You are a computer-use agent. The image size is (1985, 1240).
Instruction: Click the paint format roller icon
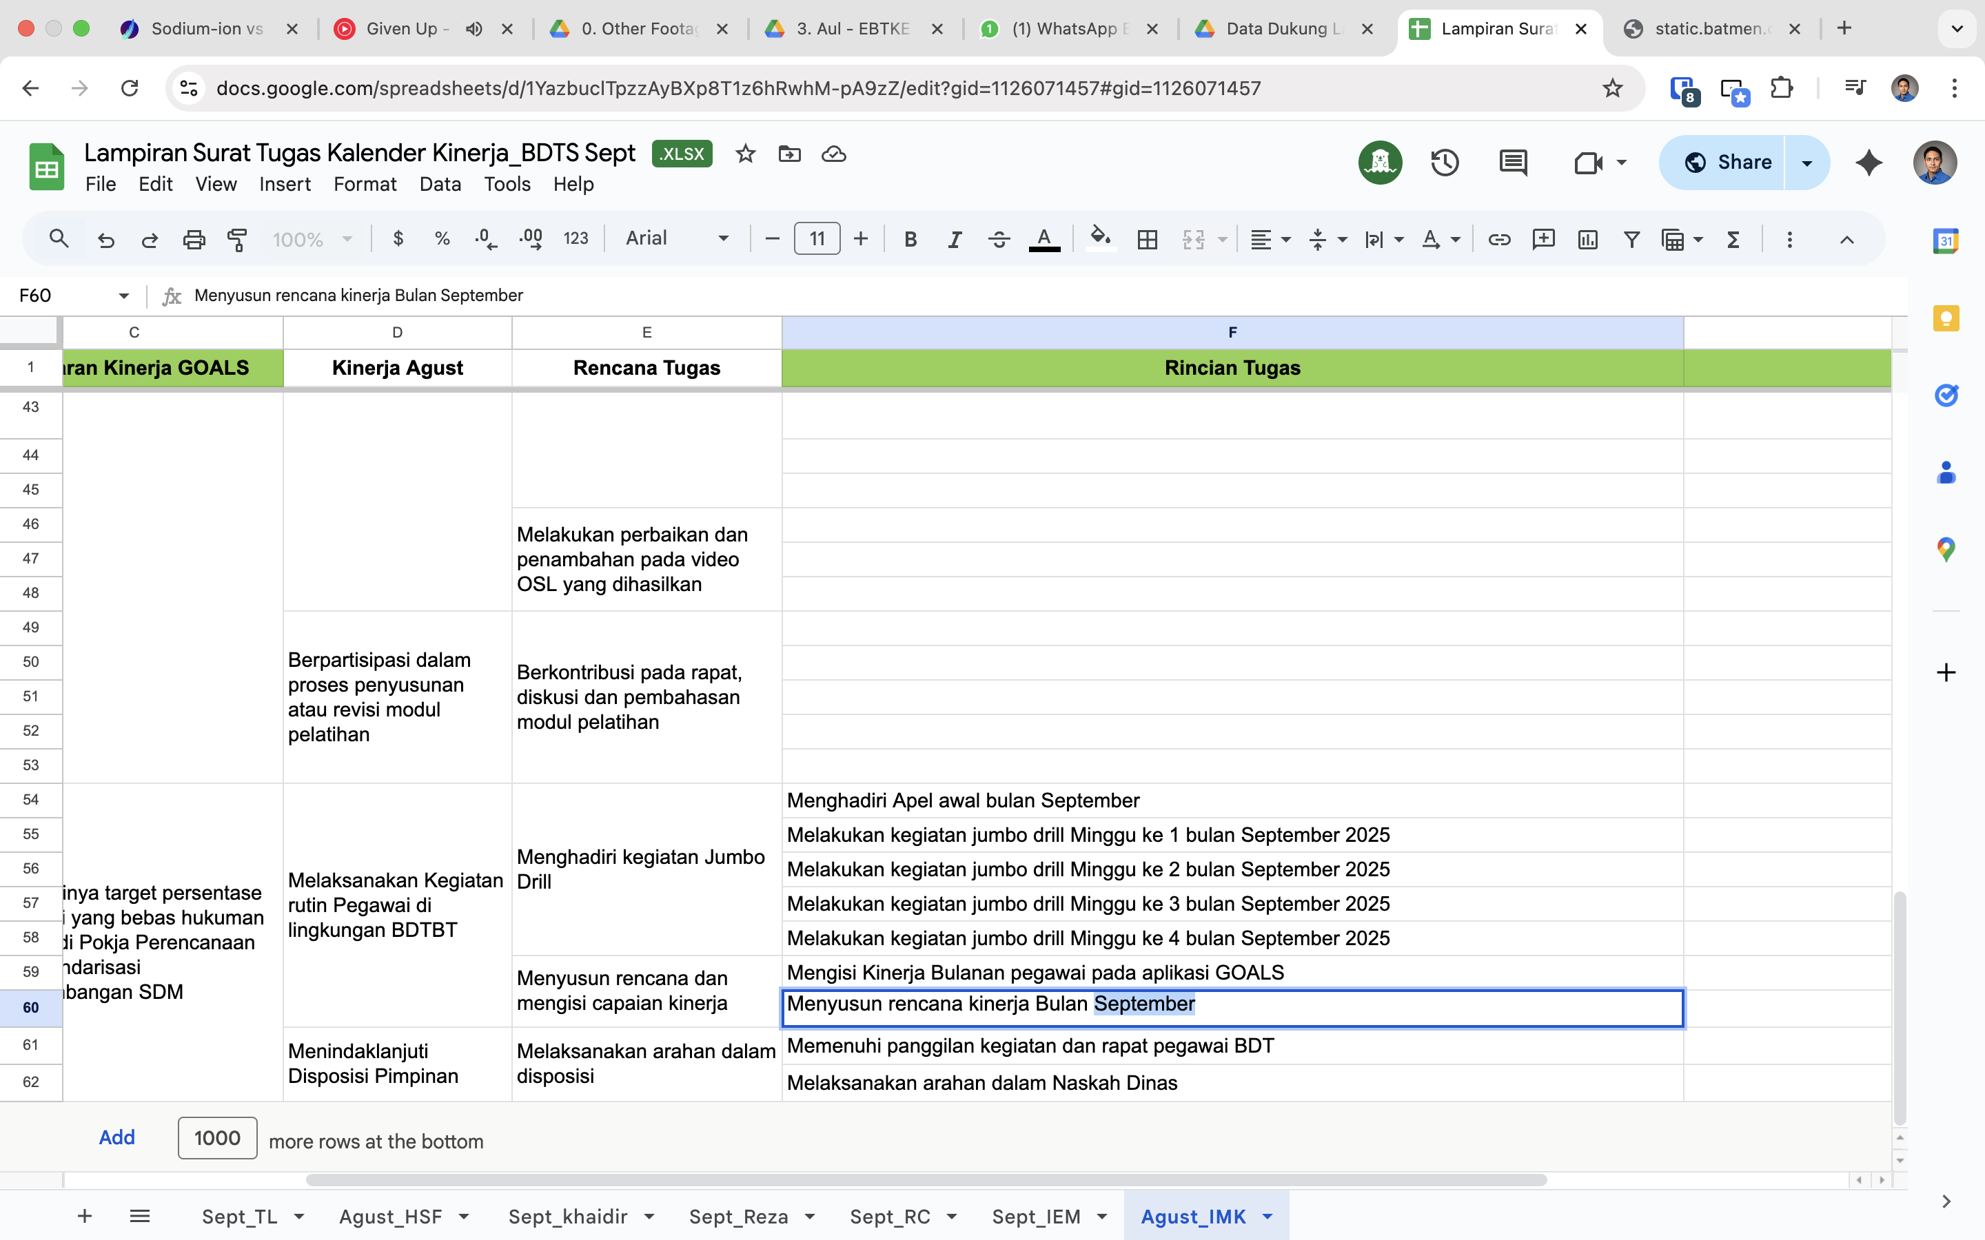[x=237, y=238]
